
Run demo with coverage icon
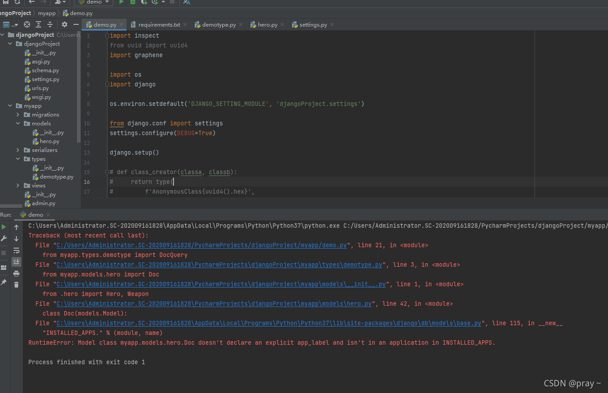click(x=143, y=3)
